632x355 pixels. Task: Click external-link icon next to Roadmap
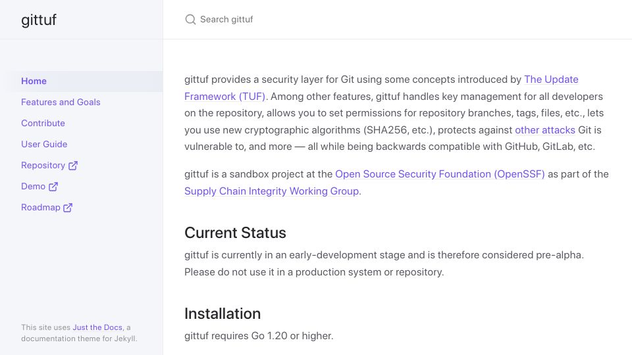coord(68,207)
